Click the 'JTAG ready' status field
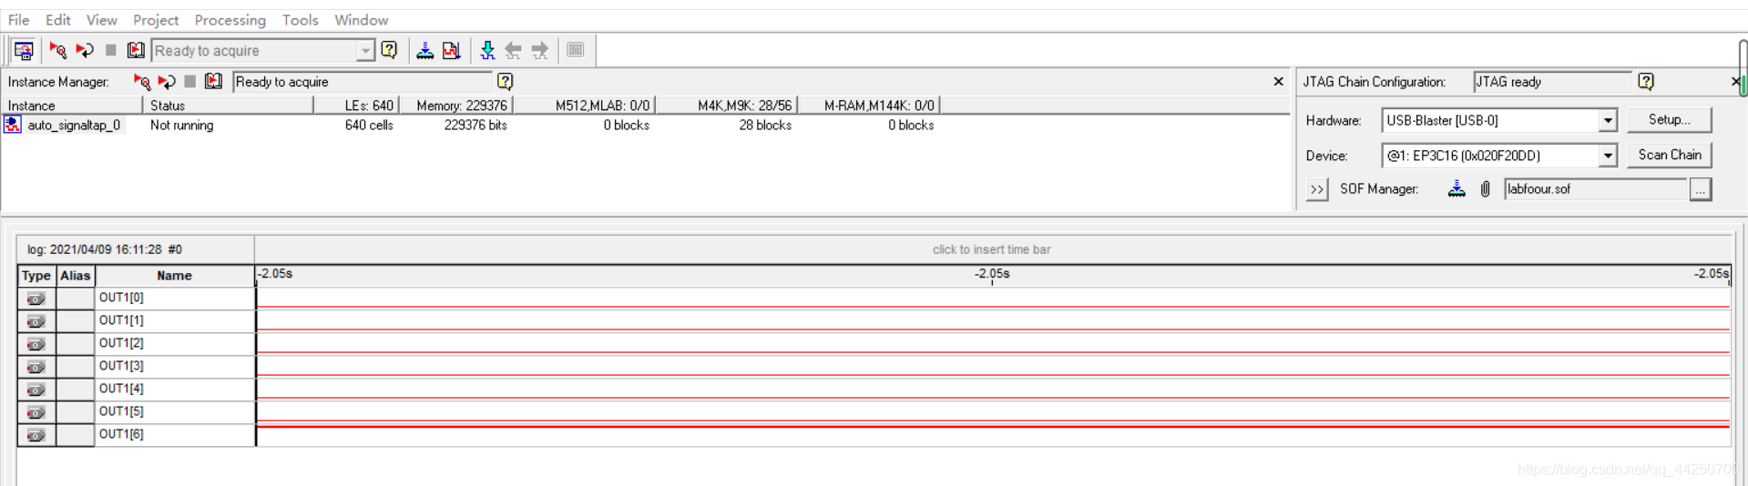The width and height of the screenshot is (1748, 486). (x=1552, y=82)
